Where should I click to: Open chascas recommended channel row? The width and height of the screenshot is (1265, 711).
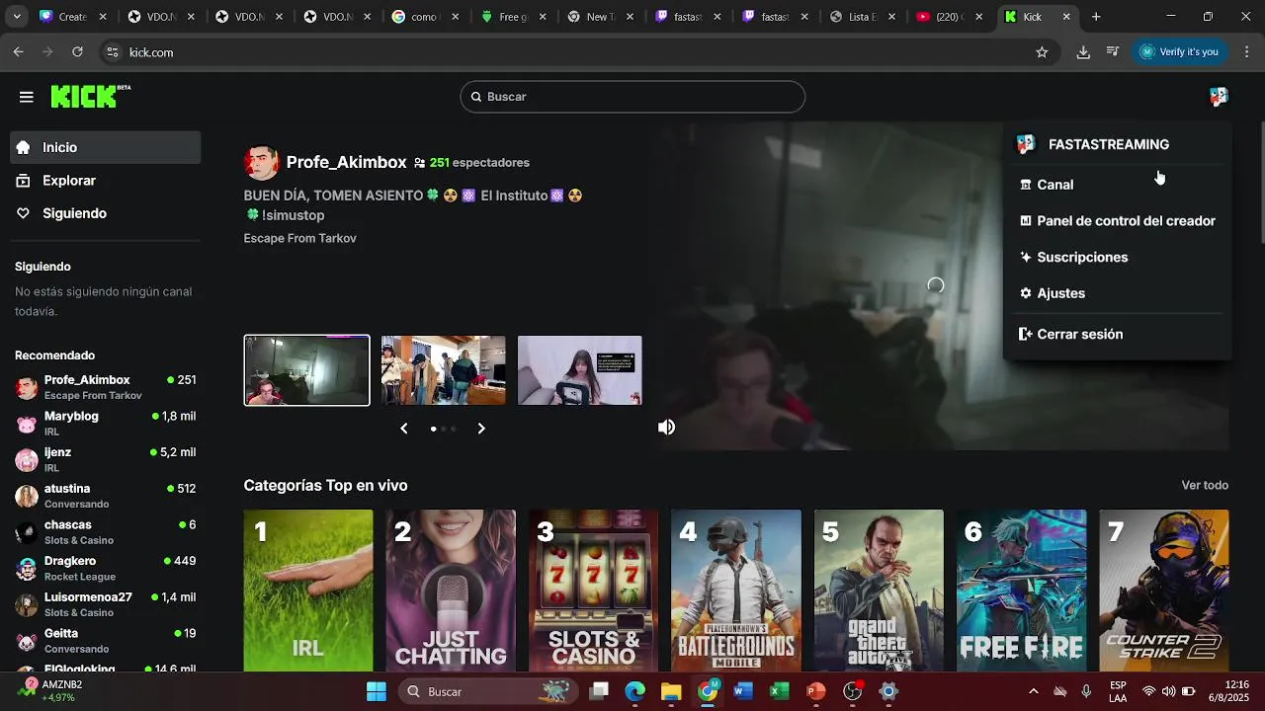[105, 532]
